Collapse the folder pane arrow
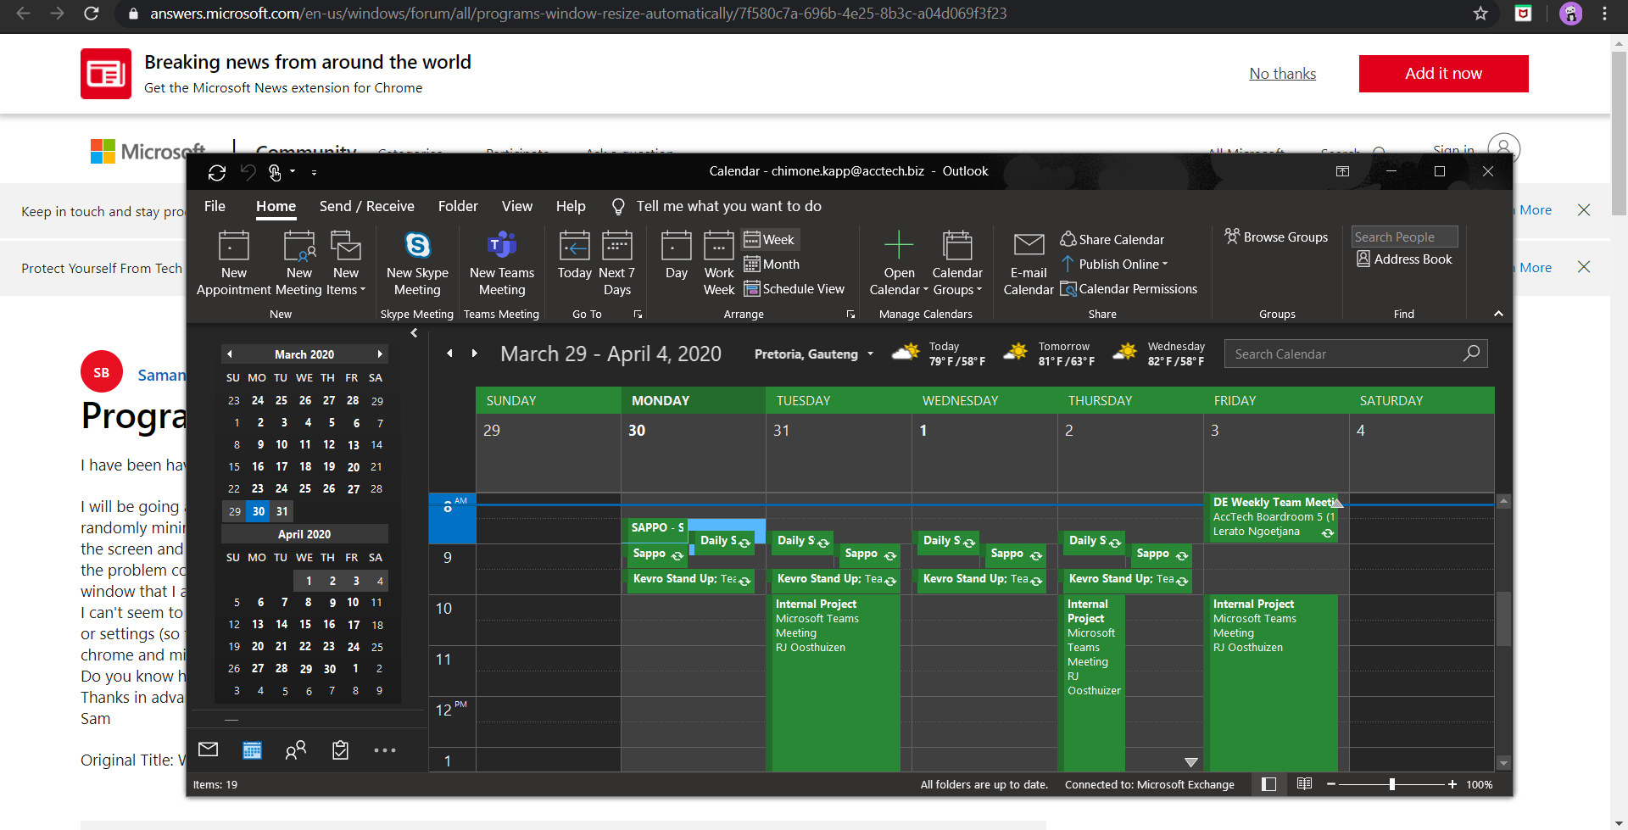 [414, 333]
